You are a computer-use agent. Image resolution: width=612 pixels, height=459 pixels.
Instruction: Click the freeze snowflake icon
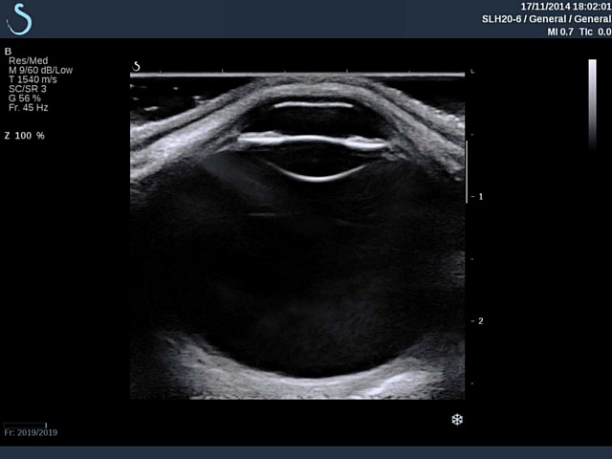(457, 420)
